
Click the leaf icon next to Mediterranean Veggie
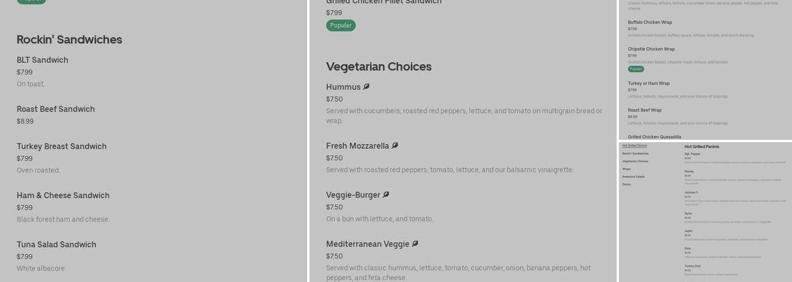pyautogui.click(x=415, y=244)
